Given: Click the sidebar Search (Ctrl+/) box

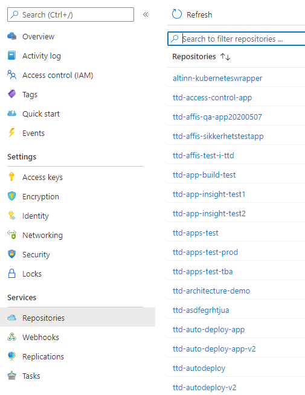Looking at the screenshot, I should pos(71,14).
